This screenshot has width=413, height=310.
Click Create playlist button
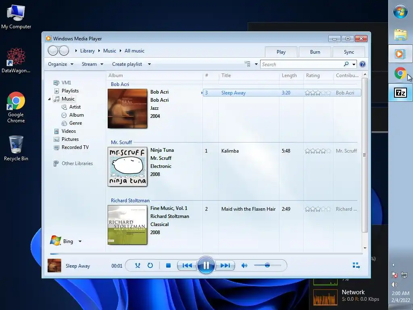tap(127, 64)
